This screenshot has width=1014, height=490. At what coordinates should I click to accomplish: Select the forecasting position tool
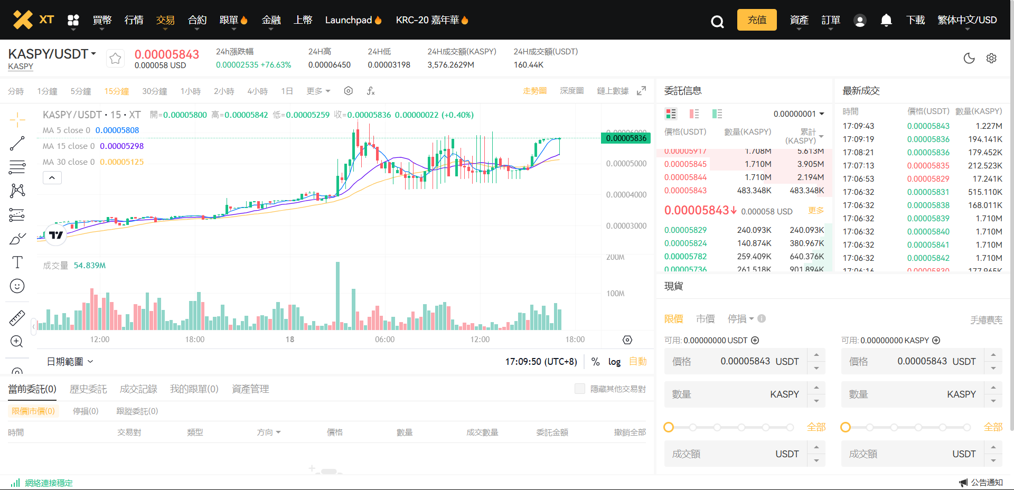pos(17,215)
